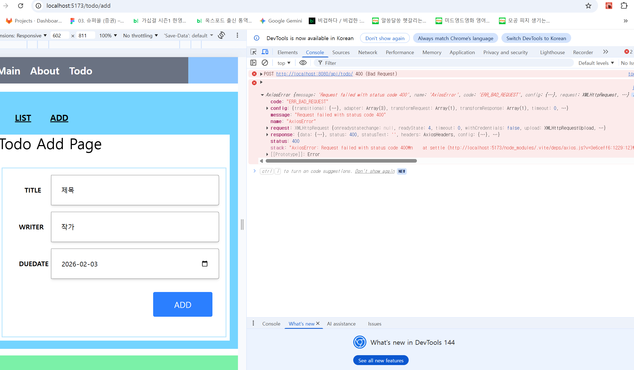Open the AI assistance drawer tab
Screen dimensions: 634x370
[x=341, y=324]
